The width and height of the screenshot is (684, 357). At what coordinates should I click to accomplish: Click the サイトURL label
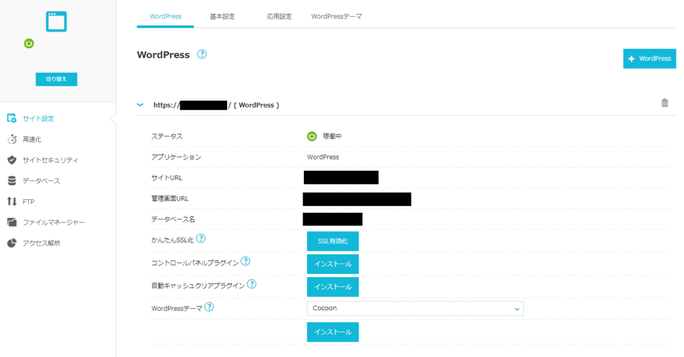[x=166, y=178]
